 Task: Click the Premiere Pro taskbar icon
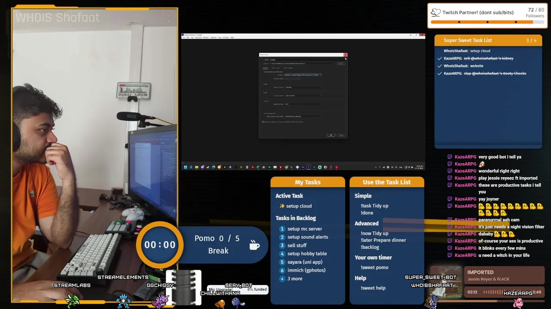coord(309,167)
